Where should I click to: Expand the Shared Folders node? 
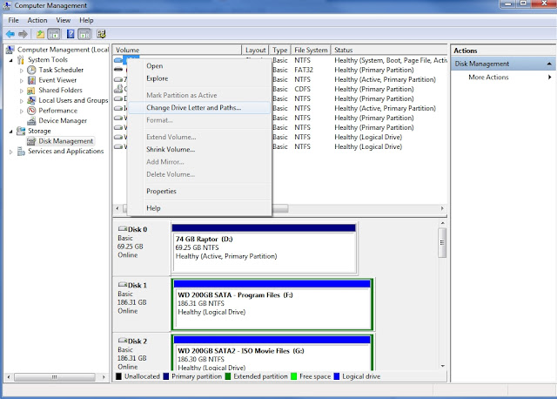(x=22, y=91)
